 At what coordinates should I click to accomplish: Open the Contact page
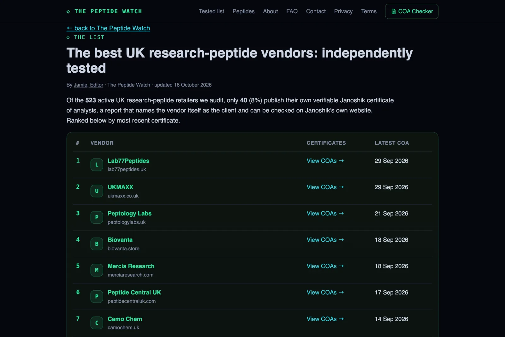pos(316,11)
